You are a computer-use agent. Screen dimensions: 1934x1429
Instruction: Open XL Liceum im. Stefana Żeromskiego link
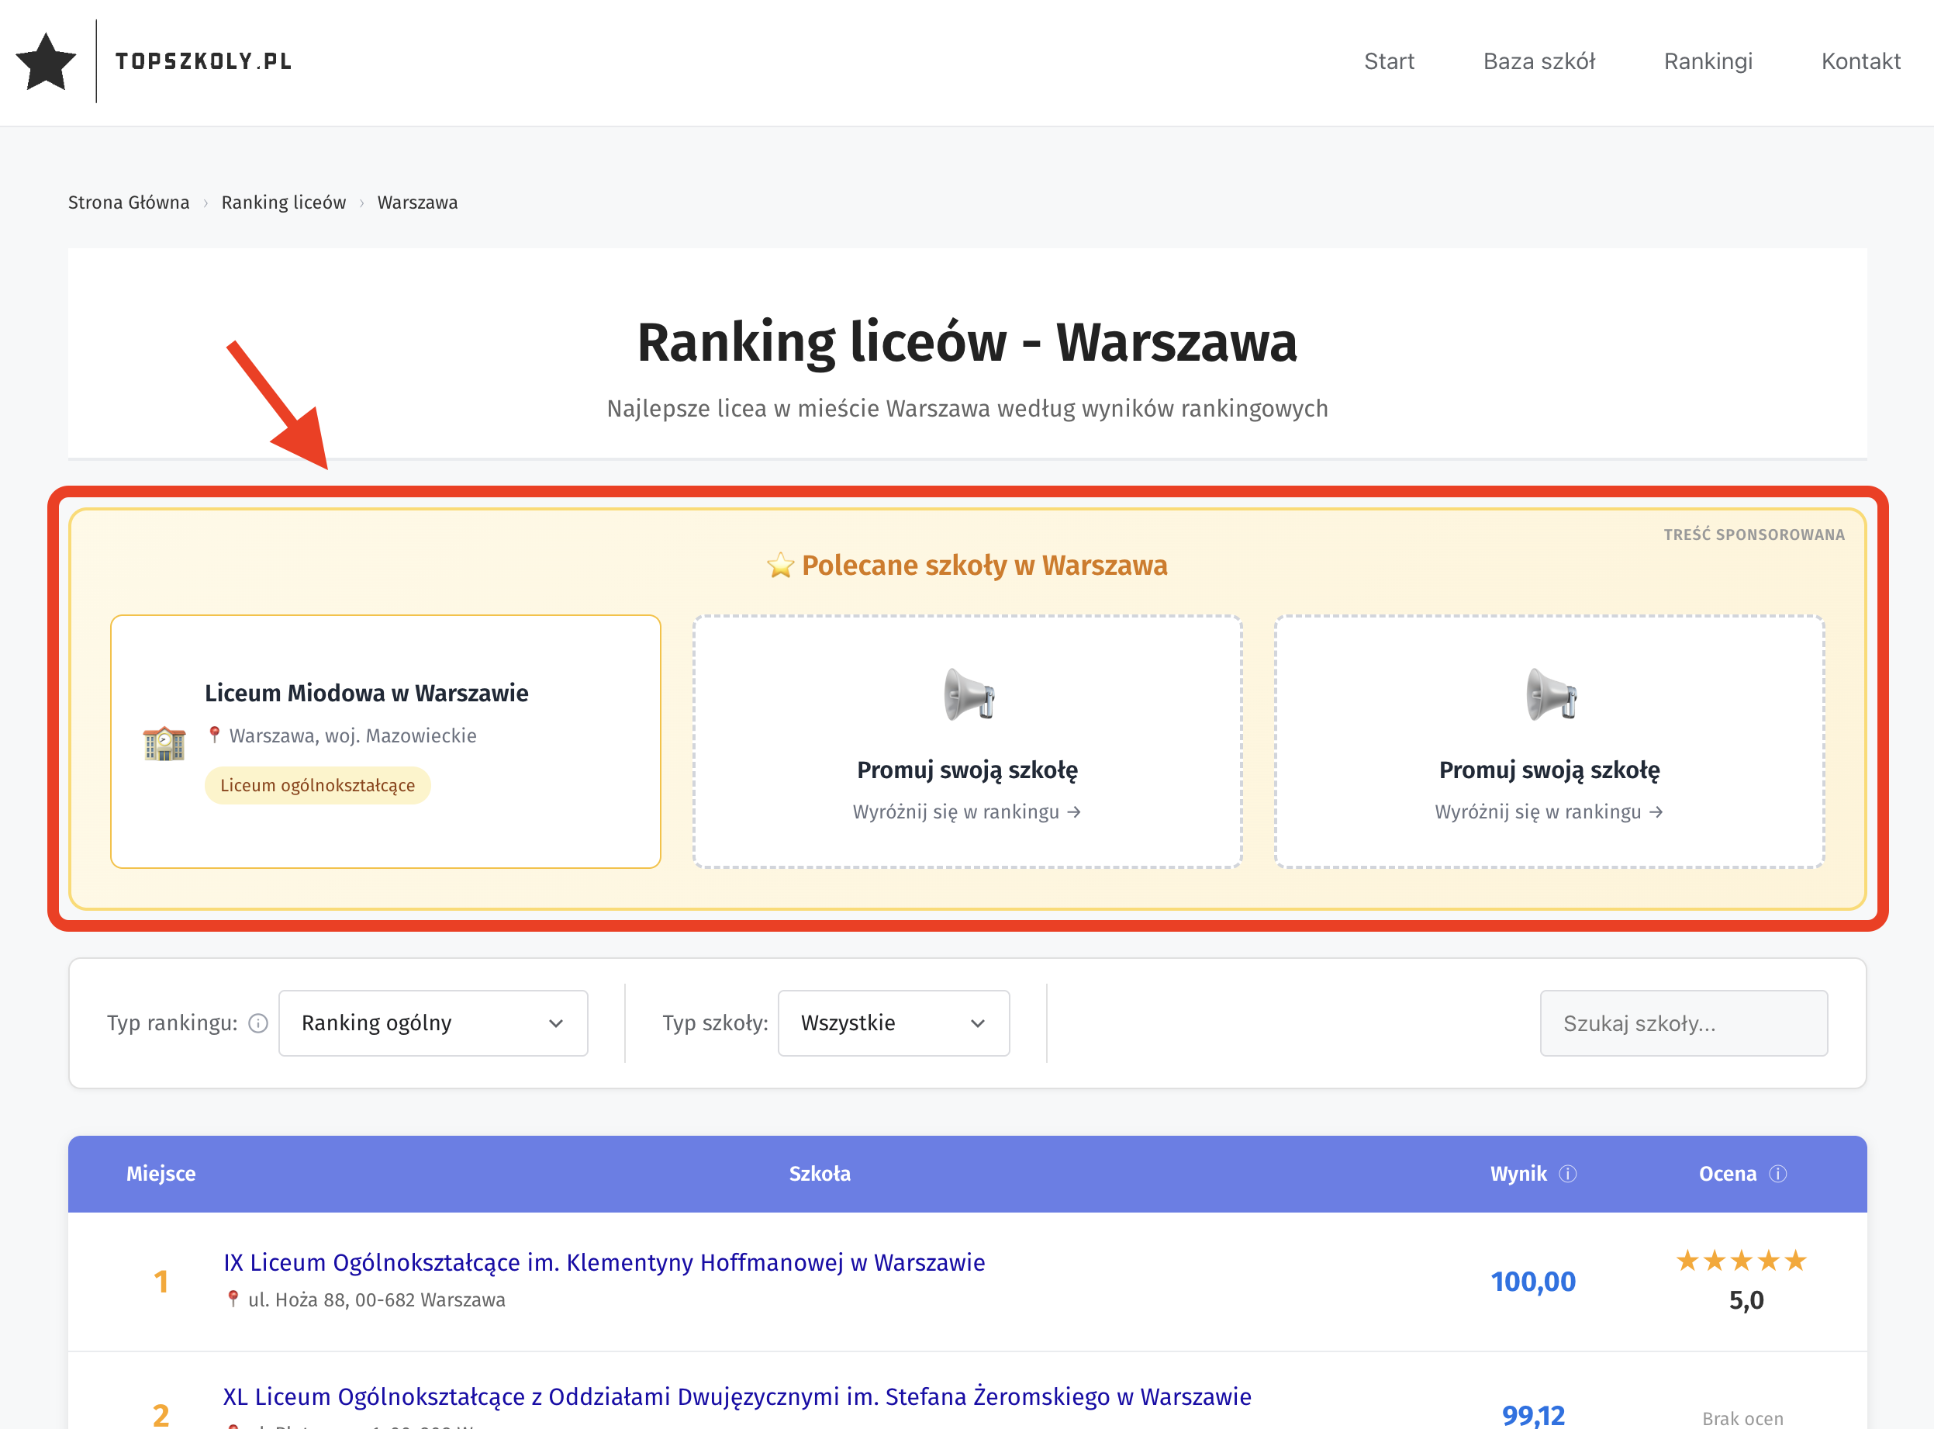tap(737, 1396)
